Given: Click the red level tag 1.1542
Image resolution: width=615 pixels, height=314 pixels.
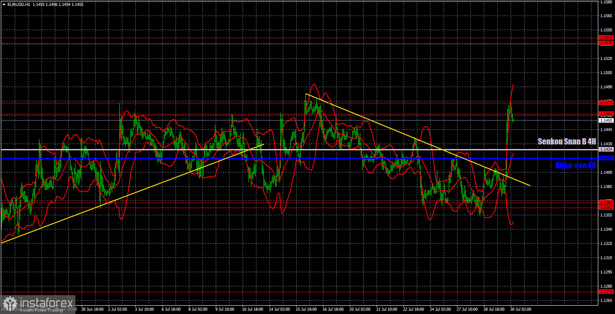Looking at the screenshot, I should 606,38.
